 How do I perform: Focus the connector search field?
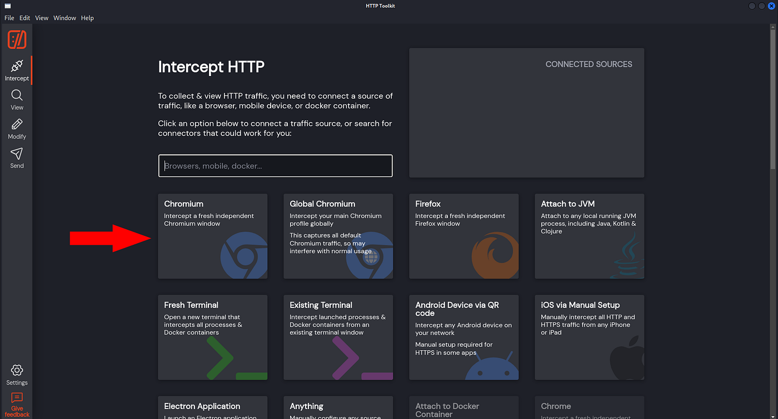[x=276, y=166]
